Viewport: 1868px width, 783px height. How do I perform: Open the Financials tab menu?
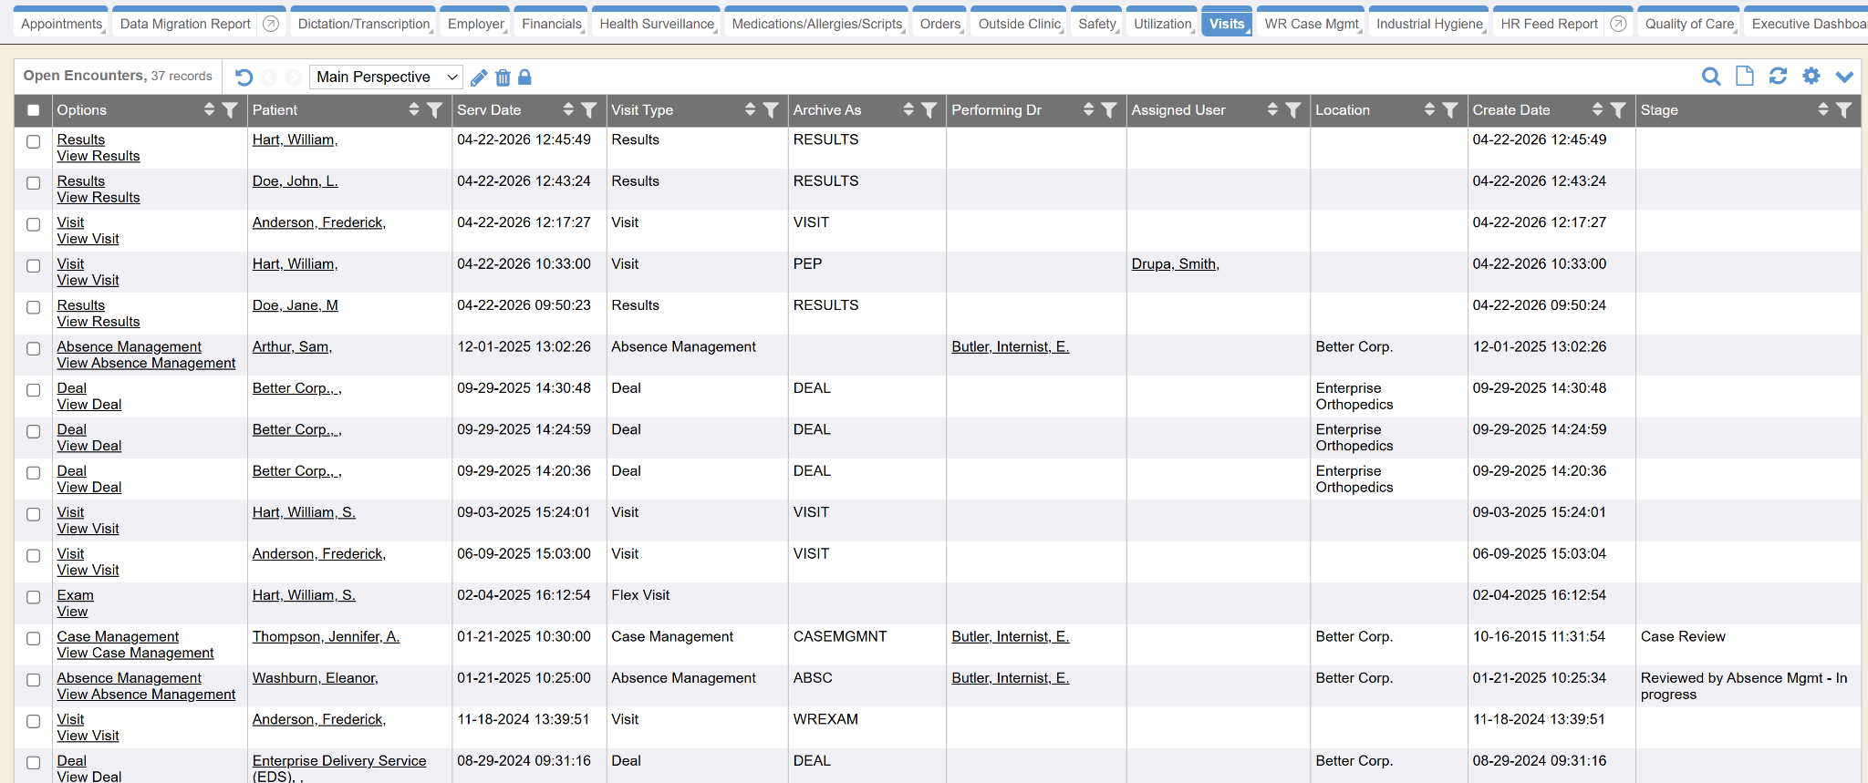(x=552, y=24)
